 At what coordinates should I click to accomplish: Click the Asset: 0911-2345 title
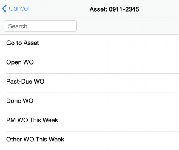click(114, 9)
